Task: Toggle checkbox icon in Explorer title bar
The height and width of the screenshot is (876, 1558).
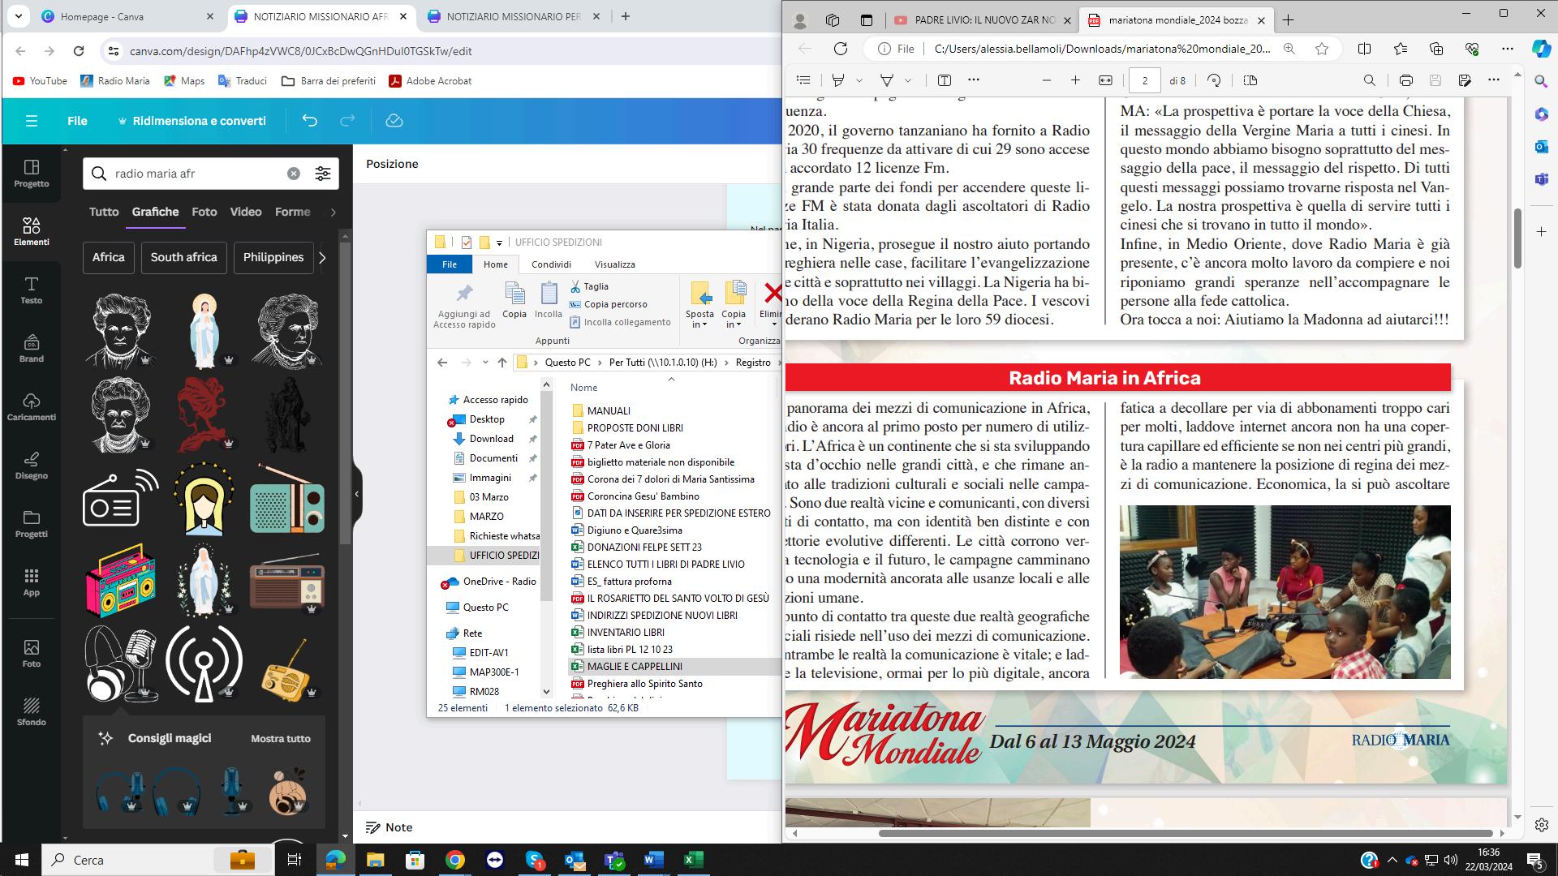Action: 466,242
